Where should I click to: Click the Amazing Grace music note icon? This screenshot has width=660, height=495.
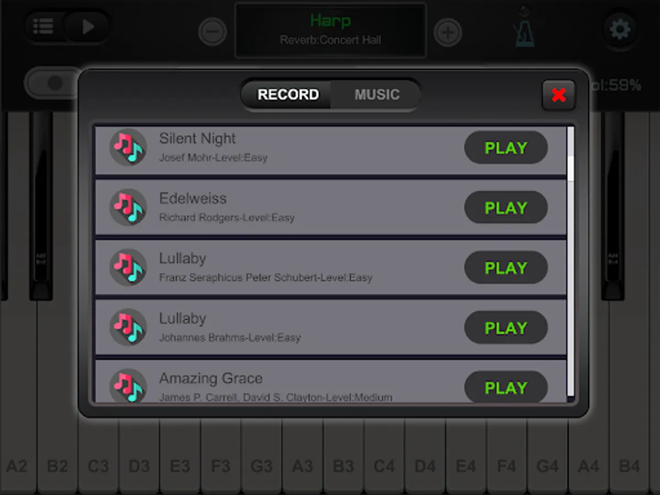click(128, 386)
